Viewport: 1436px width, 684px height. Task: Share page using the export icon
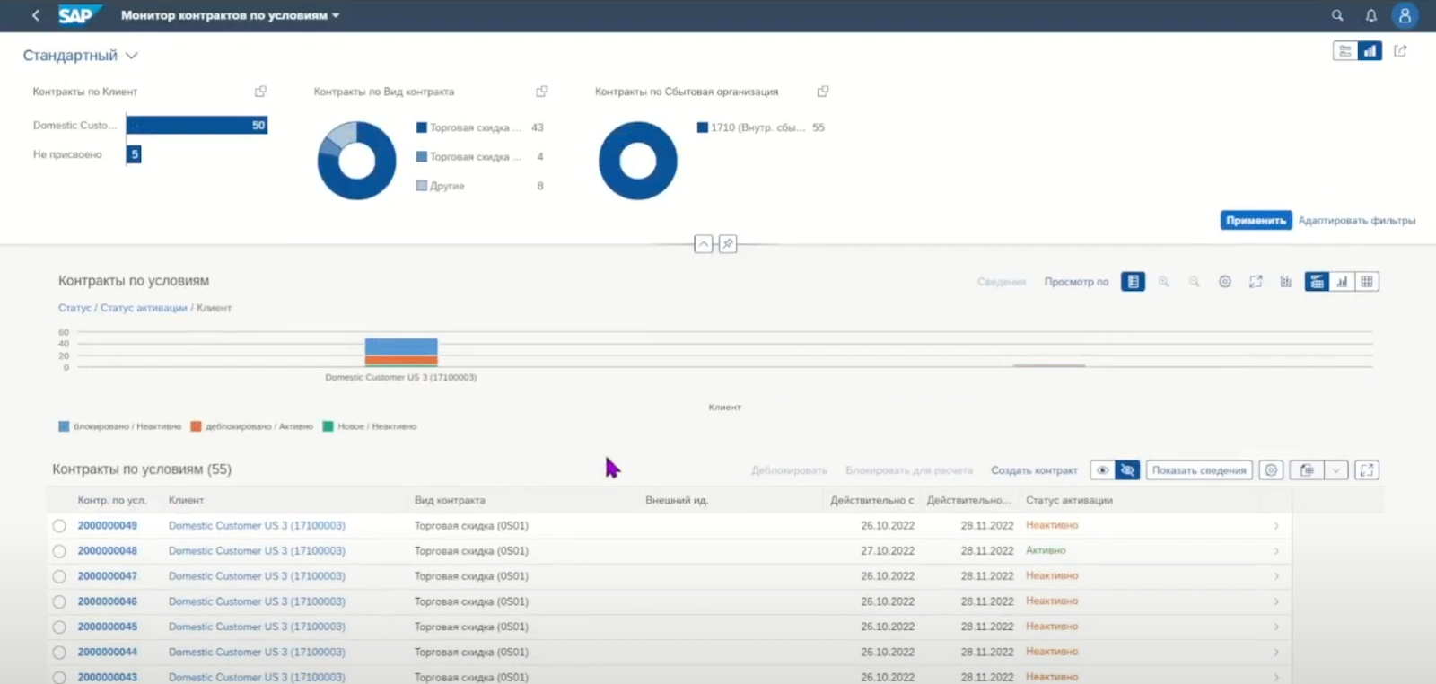[x=1400, y=51]
